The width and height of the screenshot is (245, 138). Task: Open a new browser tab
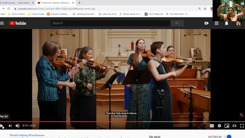pos(79,3)
